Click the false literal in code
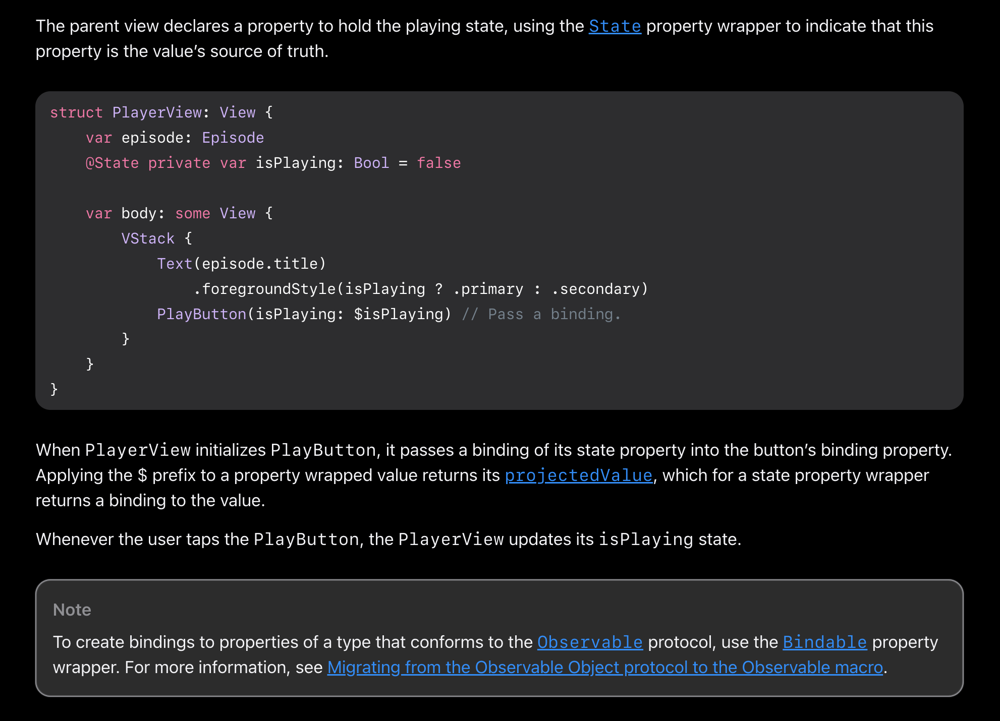The height and width of the screenshot is (721, 1000). 438,163
